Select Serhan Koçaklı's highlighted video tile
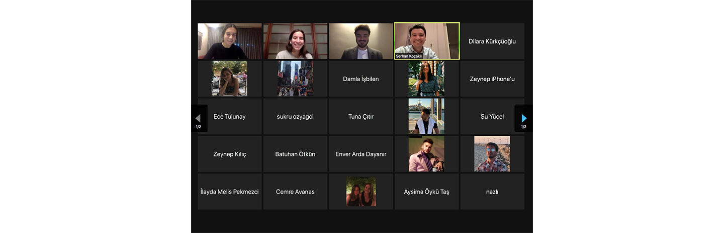Screen dimensions: 724x233 (x=426, y=41)
